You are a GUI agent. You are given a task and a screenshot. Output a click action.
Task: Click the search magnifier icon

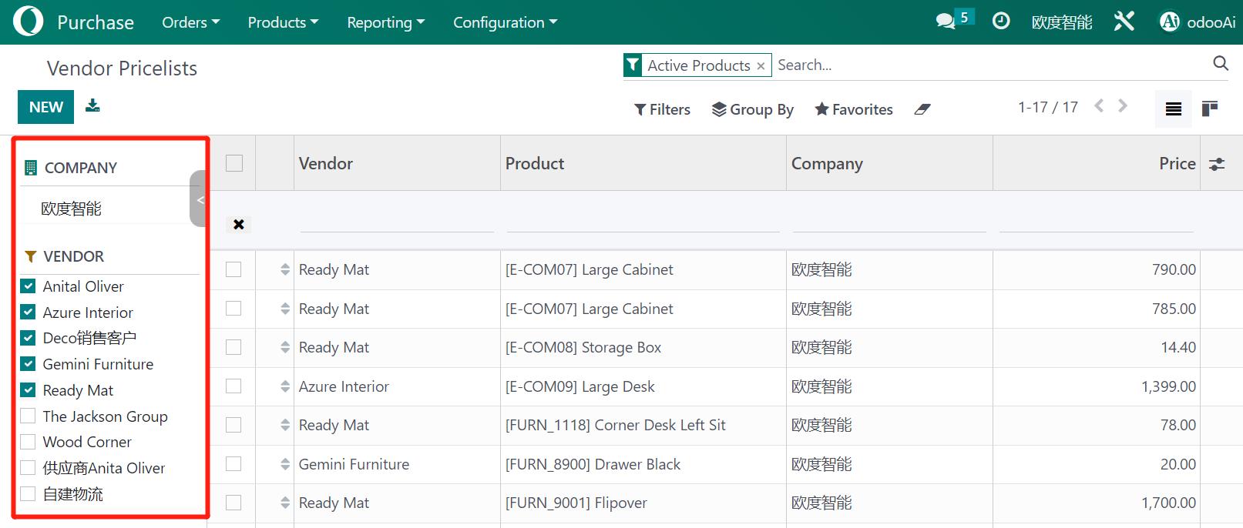click(x=1221, y=64)
